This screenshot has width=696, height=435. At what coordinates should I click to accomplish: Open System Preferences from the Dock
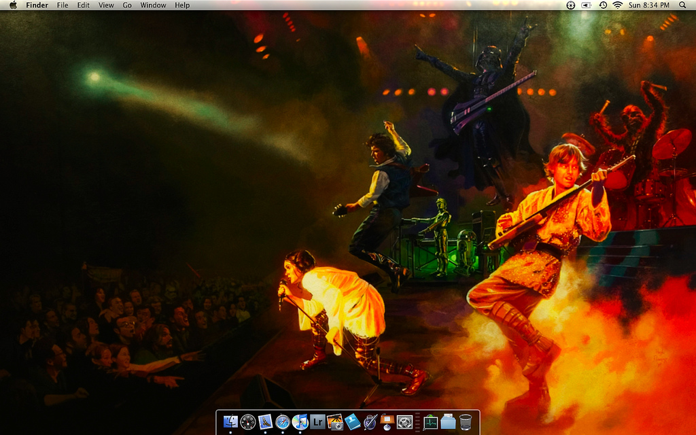point(404,421)
